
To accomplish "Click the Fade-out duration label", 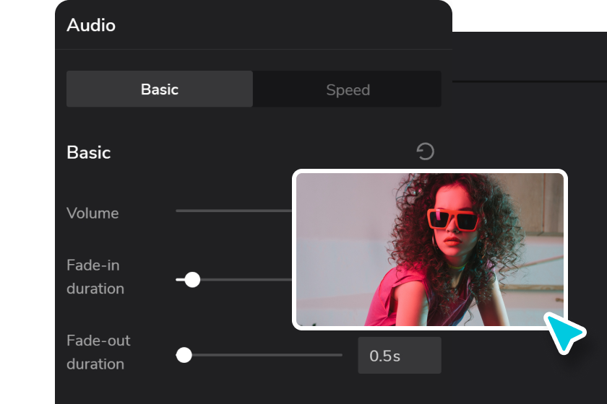I will (98, 352).
